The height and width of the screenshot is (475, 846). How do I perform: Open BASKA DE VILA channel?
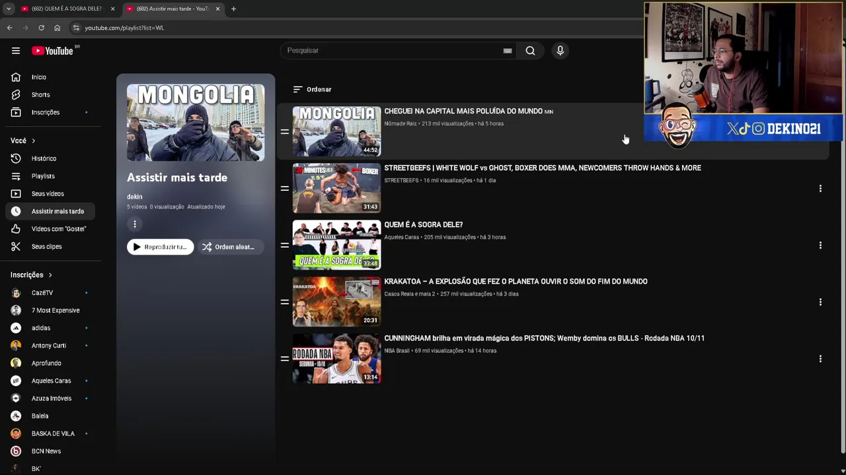pyautogui.click(x=52, y=433)
